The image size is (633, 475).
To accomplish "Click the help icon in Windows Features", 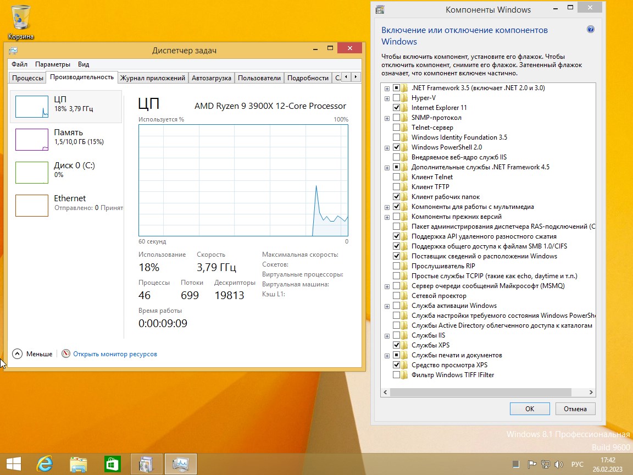I will 591,30.
